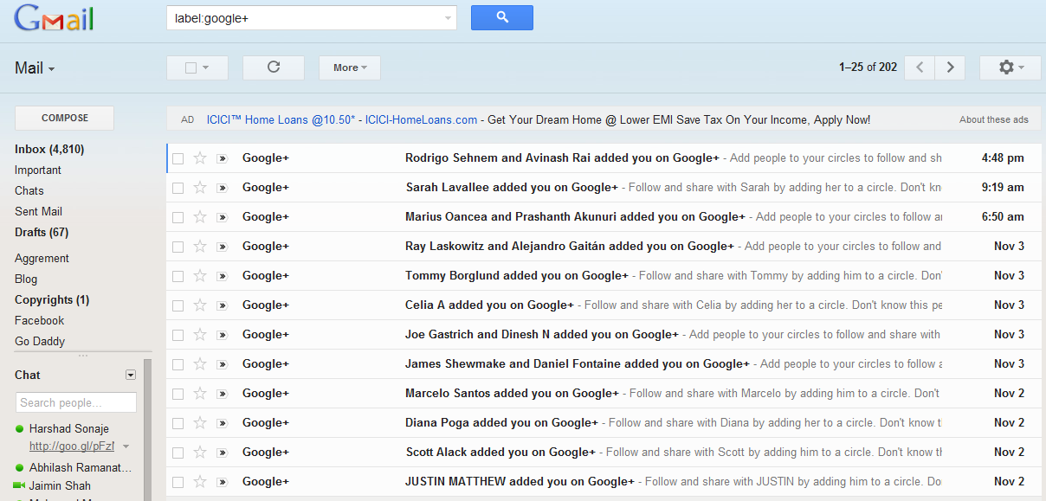1046x501 pixels.
Task: Open older conversations with the next page arrow
Action: click(x=949, y=67)
